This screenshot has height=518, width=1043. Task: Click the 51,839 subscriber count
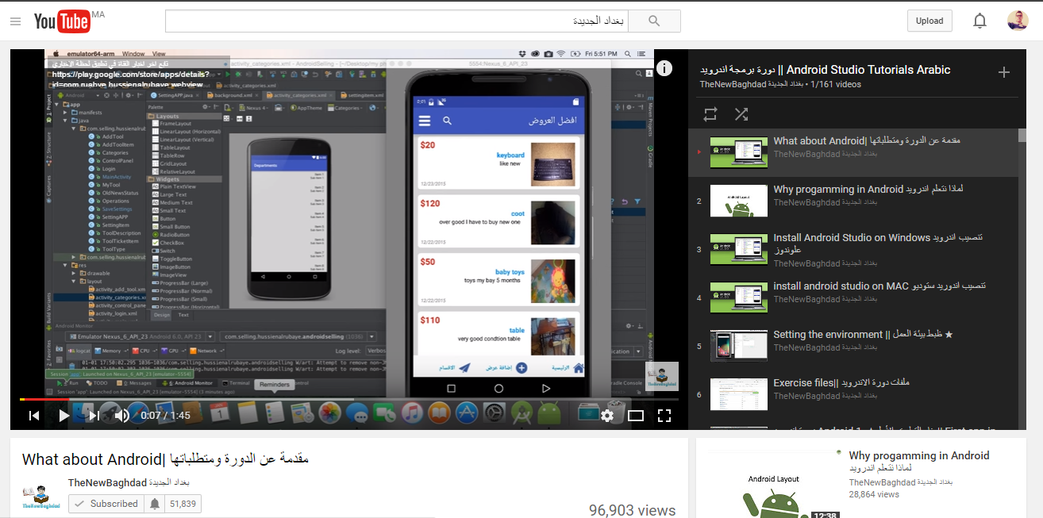click(x=183, y=504)
